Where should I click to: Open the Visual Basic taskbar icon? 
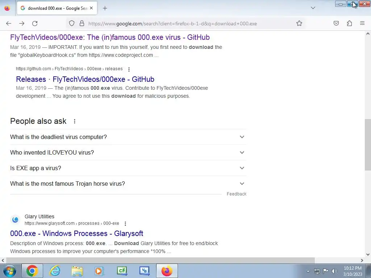[x=144, y=271]
